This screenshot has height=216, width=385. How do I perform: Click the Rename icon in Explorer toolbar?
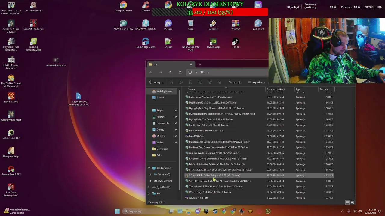point(200,82)
